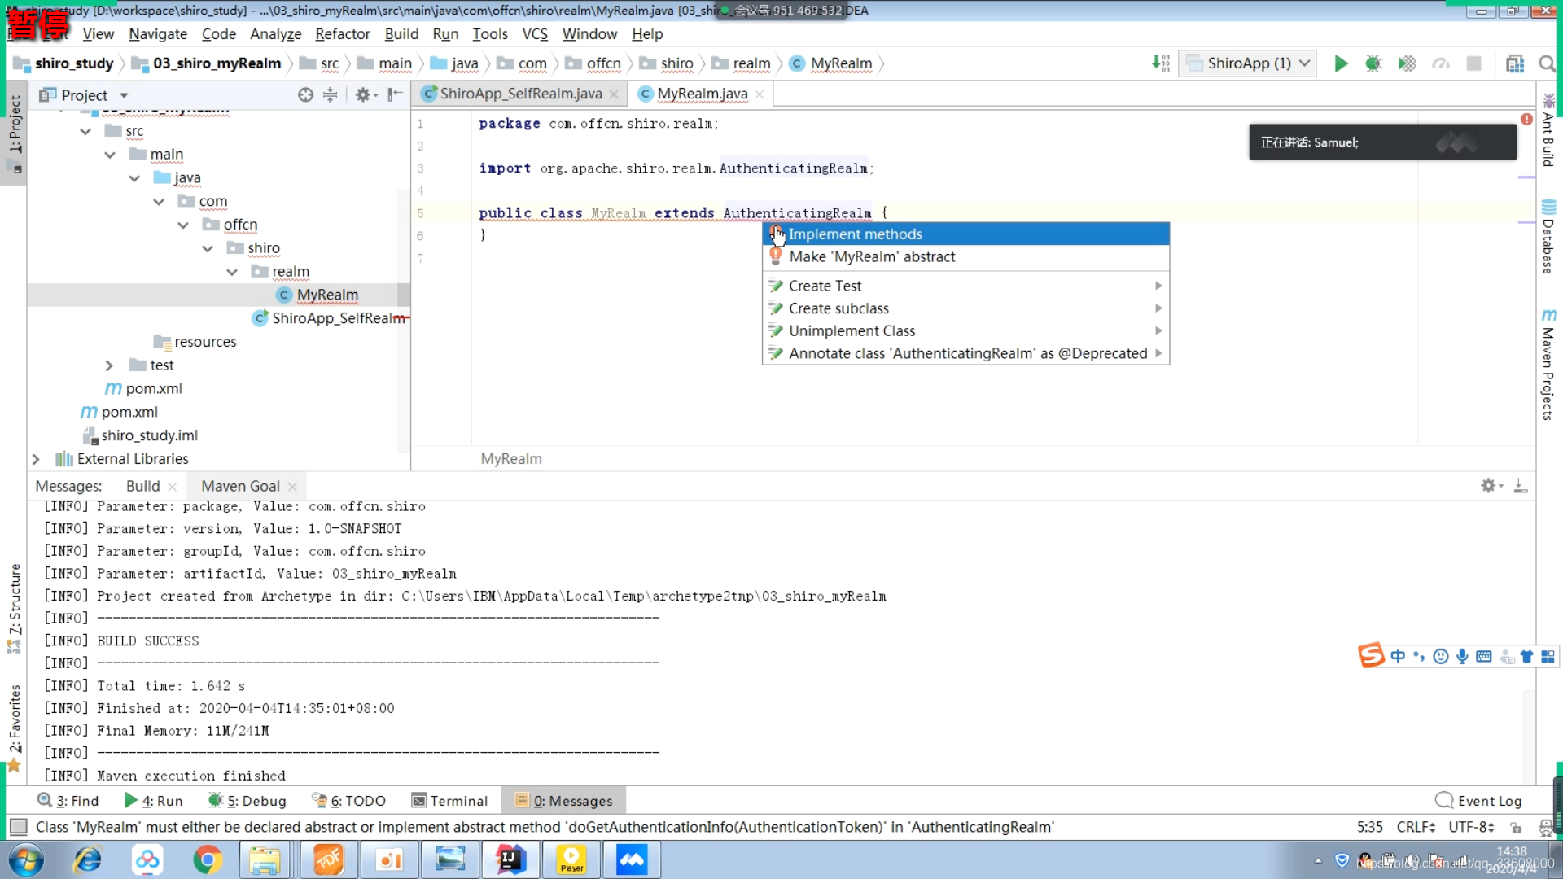Click the Windows Start button
The width and height of the screenshot is (1563, 879).
click(26, 859)
